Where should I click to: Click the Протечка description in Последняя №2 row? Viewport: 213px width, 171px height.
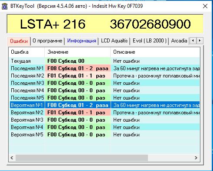pyautogui.click(x=156, y=76)
